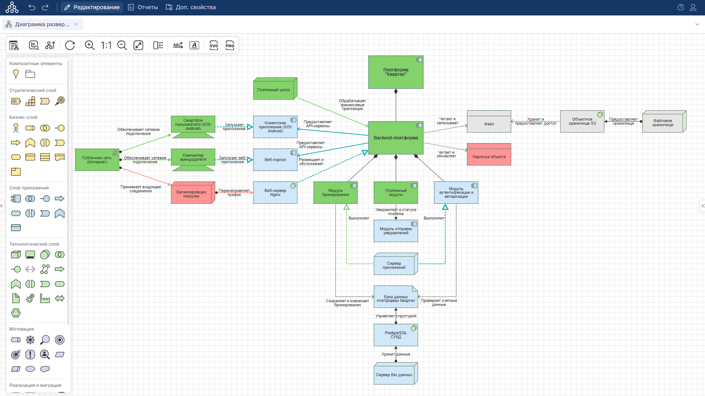Switch to Редактирование mode
705x396 pixels.
[92, 7]
